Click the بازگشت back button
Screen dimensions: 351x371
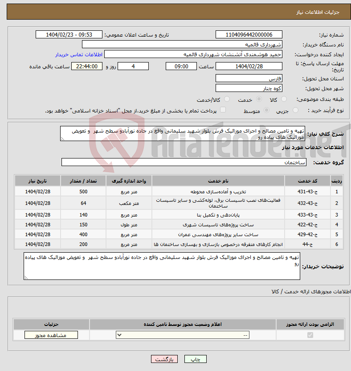coord(164,359)
